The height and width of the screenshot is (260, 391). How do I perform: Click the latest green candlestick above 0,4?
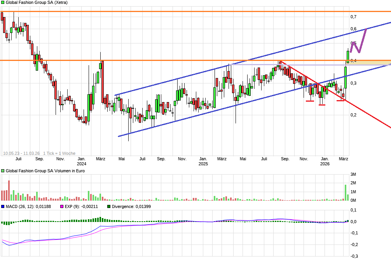tap(348, 57)
